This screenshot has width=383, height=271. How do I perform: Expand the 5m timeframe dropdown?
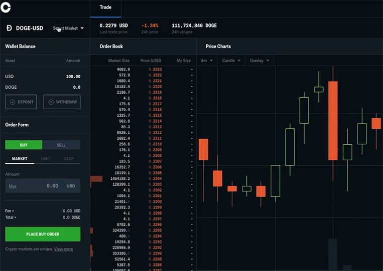click(207, 61)
